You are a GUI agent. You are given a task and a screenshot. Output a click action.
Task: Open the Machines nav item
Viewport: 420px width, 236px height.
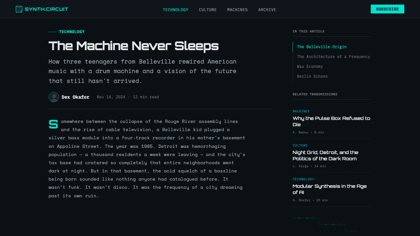point(238,10)
